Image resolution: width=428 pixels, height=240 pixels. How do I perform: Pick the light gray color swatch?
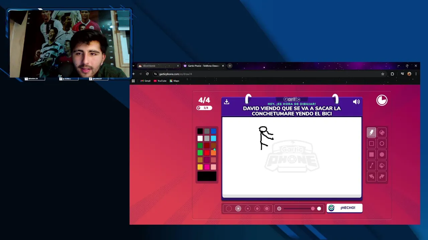pos(207,138)
